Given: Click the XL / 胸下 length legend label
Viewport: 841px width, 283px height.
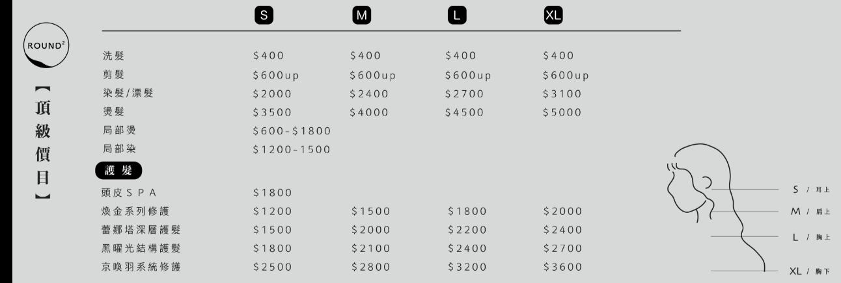Looking at the screenshot, I should click(809, 271).
